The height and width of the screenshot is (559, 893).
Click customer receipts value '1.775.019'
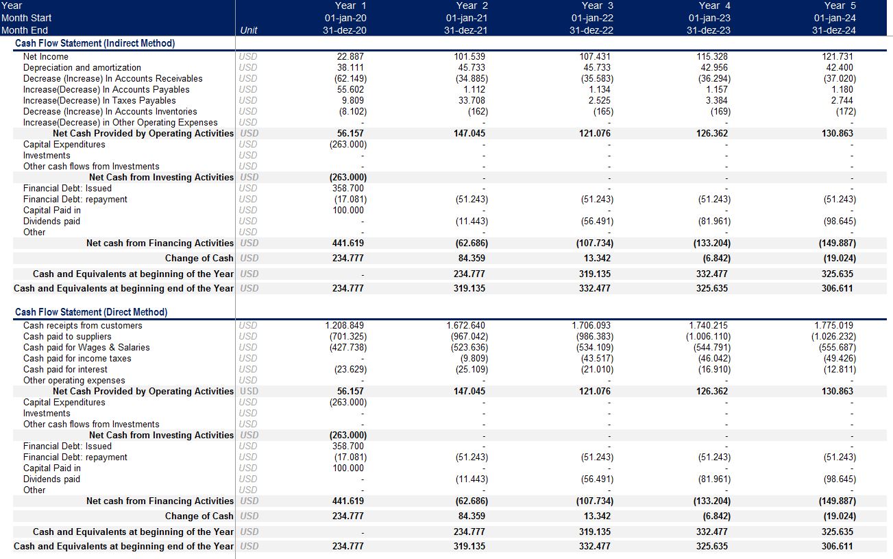[834, 325]
